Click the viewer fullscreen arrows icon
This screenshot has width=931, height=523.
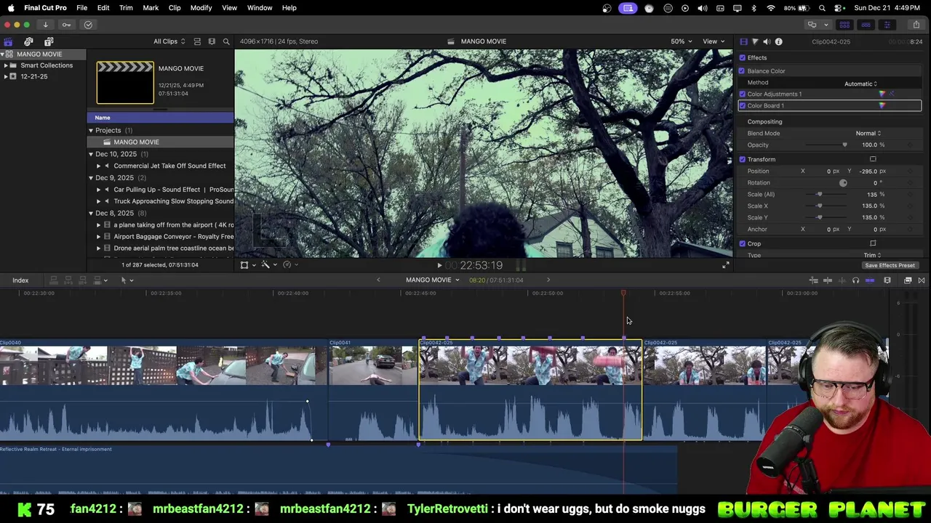coord(725,265)
